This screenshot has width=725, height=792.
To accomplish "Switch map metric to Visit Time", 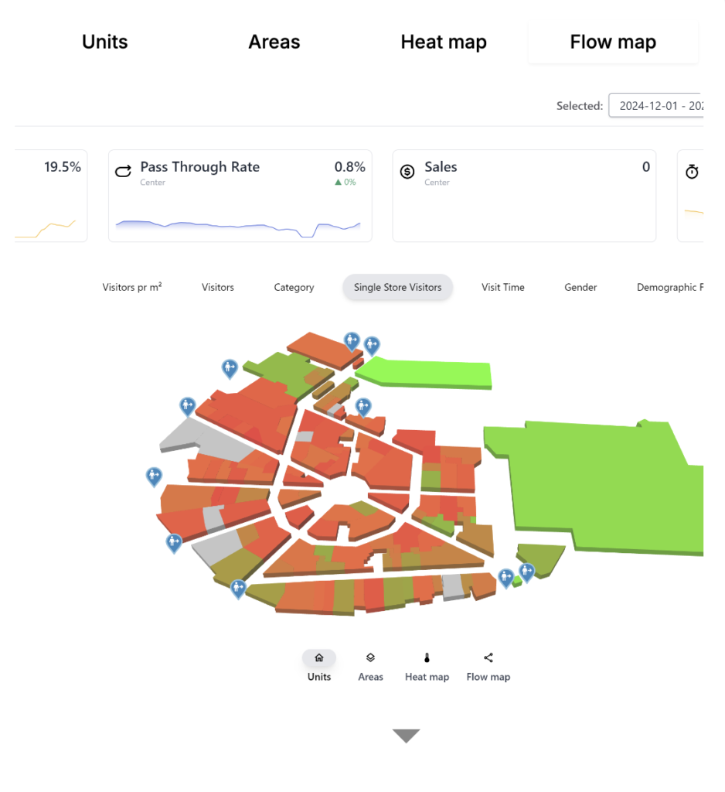I will [x=502, y=287].
